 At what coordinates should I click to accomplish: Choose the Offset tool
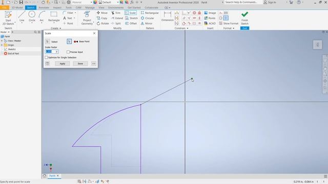pos(131,24)
